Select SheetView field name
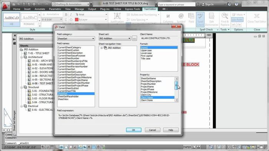Viewport: 269px width, 151px height. click(63, 99)
